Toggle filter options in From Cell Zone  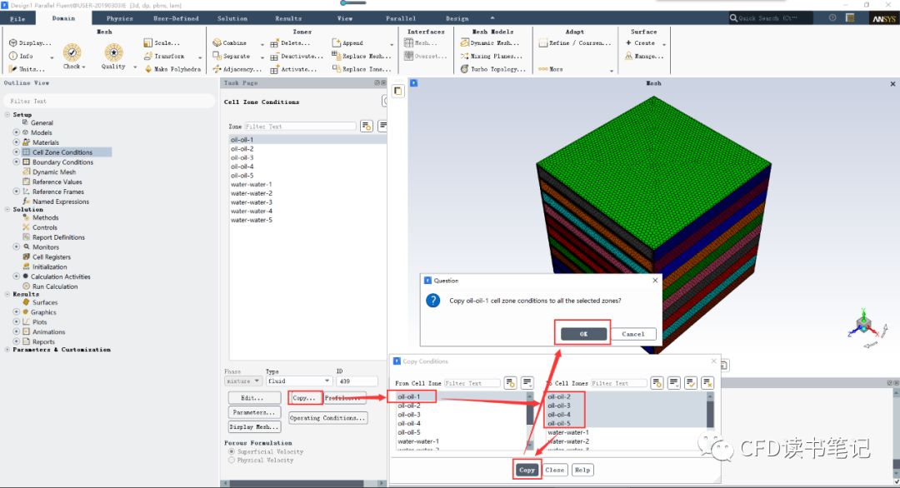(510, 383)
